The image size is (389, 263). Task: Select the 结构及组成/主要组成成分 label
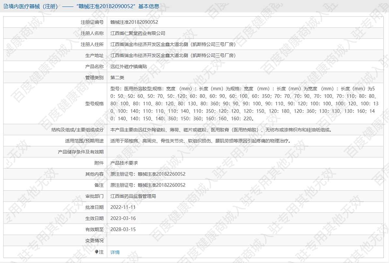78,130
